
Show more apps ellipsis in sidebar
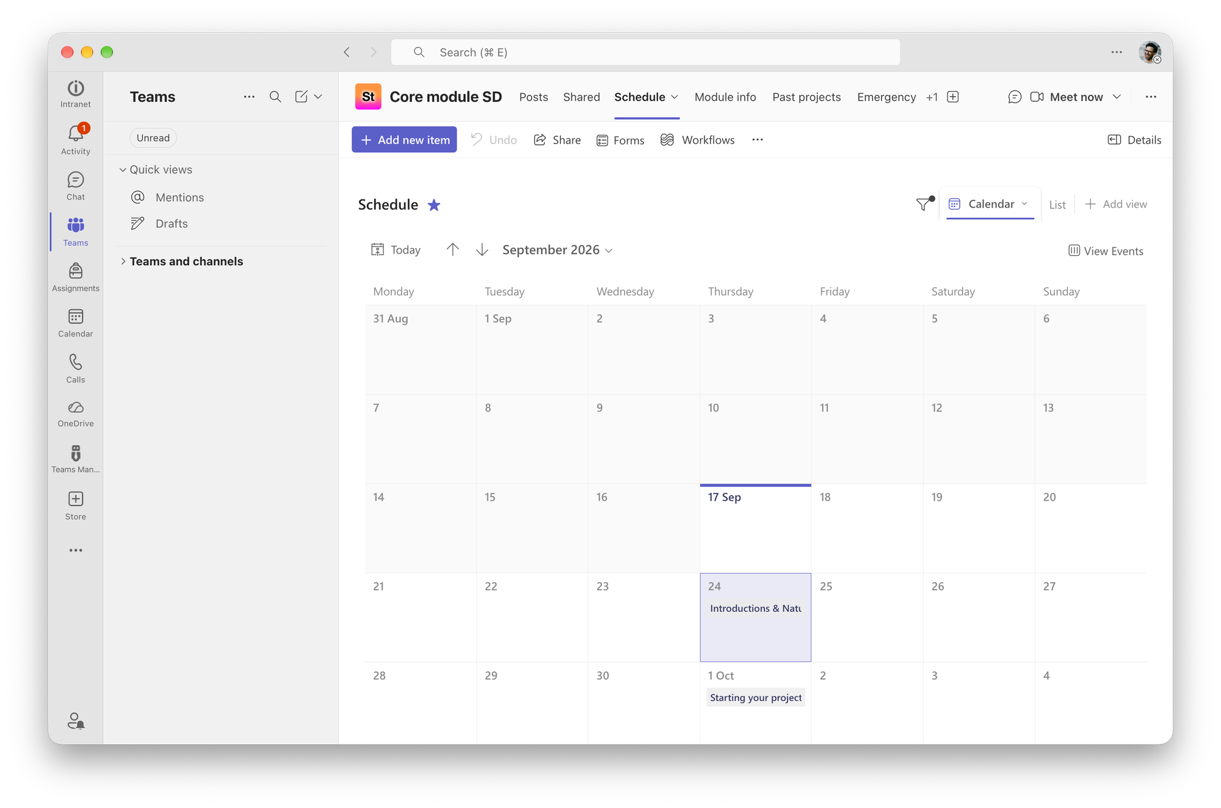(76, 550)
